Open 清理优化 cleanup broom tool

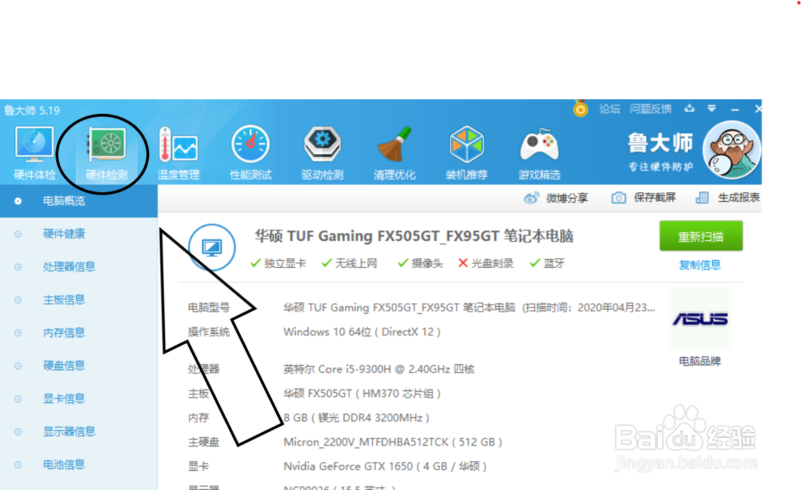click(394, 153)
